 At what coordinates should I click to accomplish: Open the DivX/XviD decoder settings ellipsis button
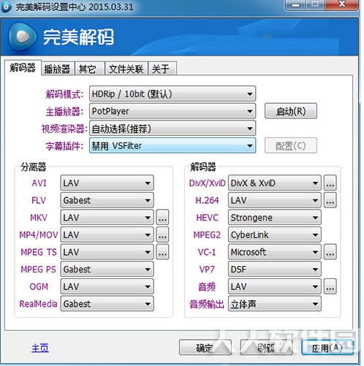[330, 183]
